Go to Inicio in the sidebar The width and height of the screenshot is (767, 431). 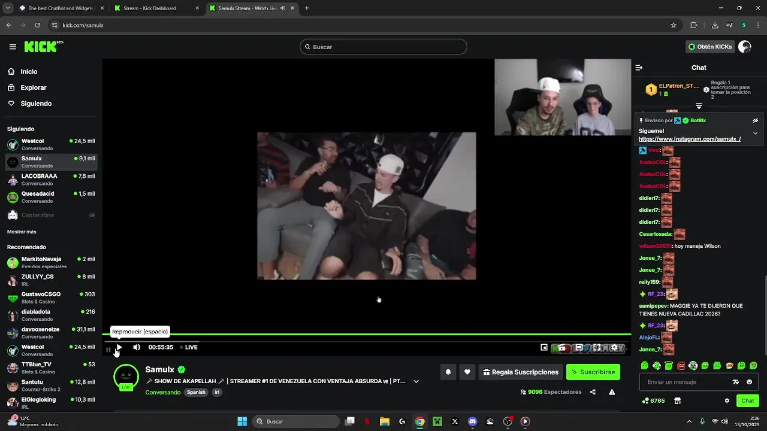tap(29, 72)
